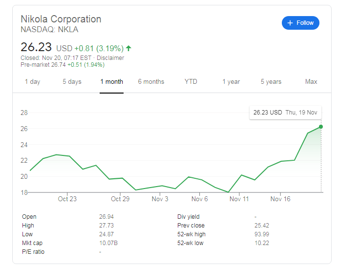Image resolution: width=338 pixels, height=266 pixels.
Task: Click the Pre-market 26.74 text
Action: pos(43,65)
